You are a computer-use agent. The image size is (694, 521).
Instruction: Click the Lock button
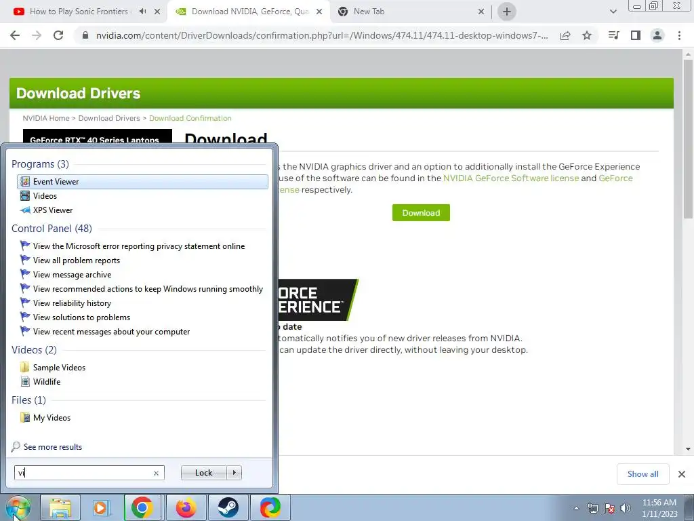pyautogui.click(x=203, y=473)
